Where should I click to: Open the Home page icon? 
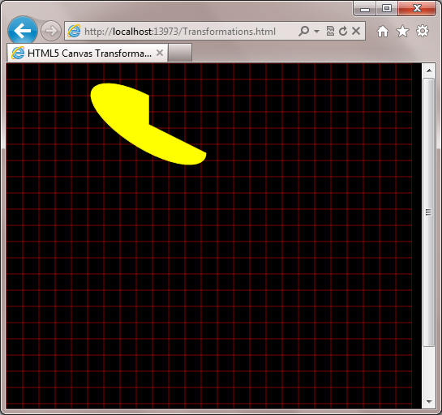[383, 32]
